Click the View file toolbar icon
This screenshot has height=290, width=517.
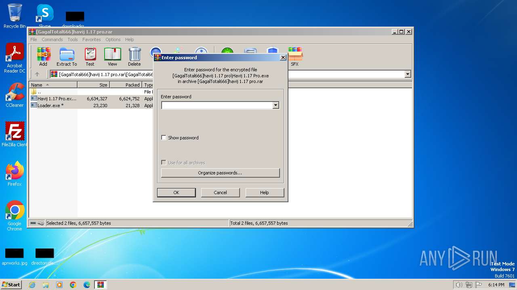pyautogui.click(x=112, y=57)
